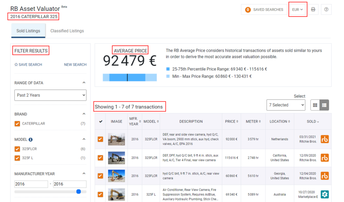Image resolution: width=344 pixels, height=202 pixels.
Task: Open the Australia 325F L excavator thumbnail
Action: tap(117, 194)
